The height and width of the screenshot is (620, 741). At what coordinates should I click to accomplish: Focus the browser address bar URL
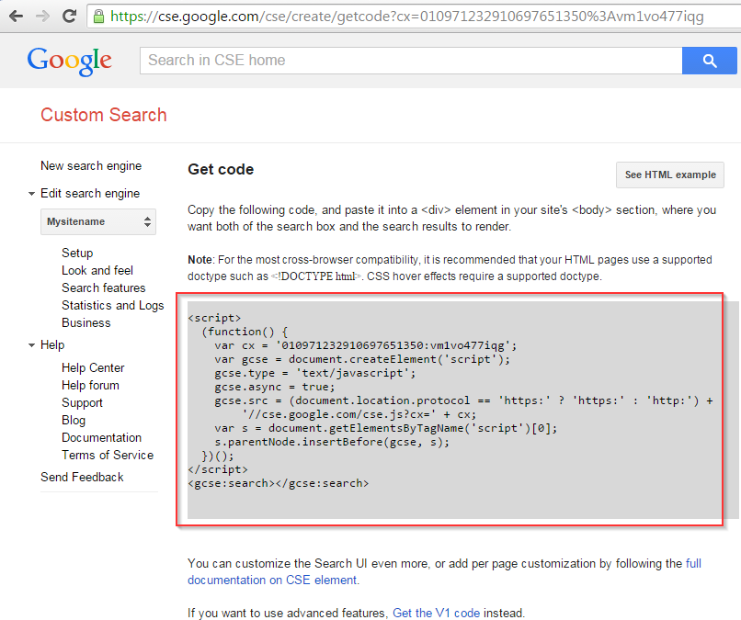407,17
